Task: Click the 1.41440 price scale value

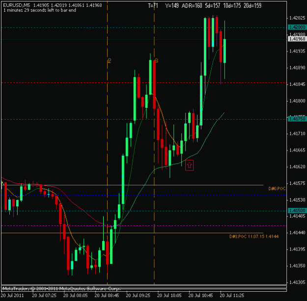Action: click(297, 232)
